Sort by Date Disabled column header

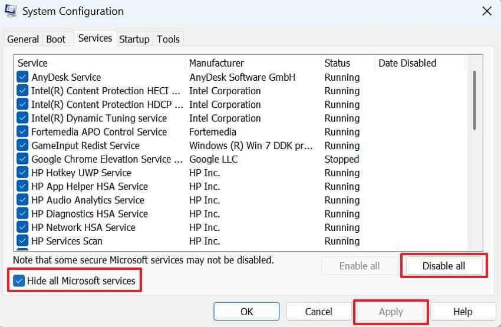(x=420, y=63)
